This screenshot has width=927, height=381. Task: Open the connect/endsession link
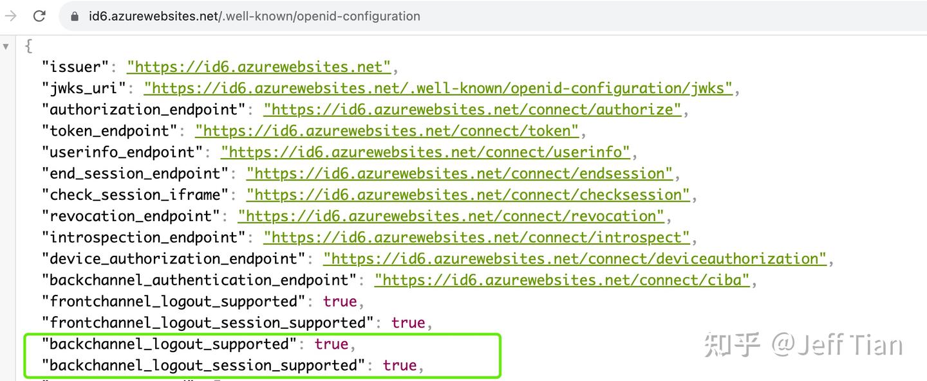click(459, 173)
